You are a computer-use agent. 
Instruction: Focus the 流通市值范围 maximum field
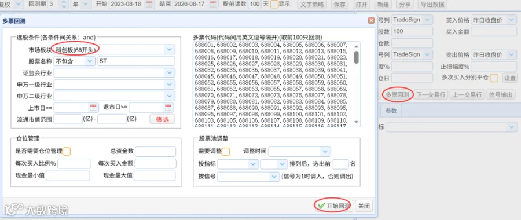(112, 119)
